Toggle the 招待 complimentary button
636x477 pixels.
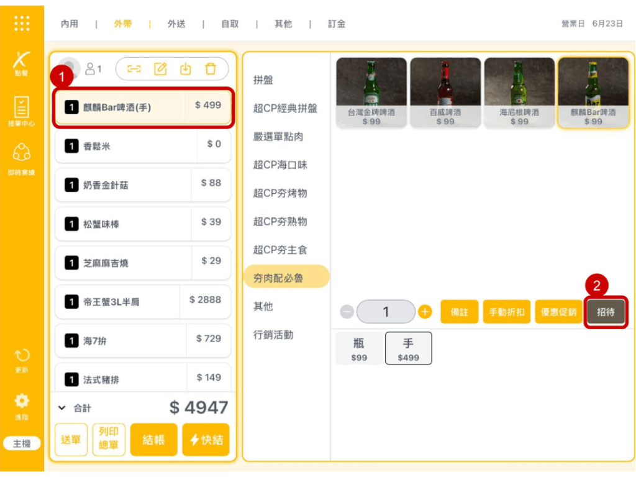click(x=606, y=312)
